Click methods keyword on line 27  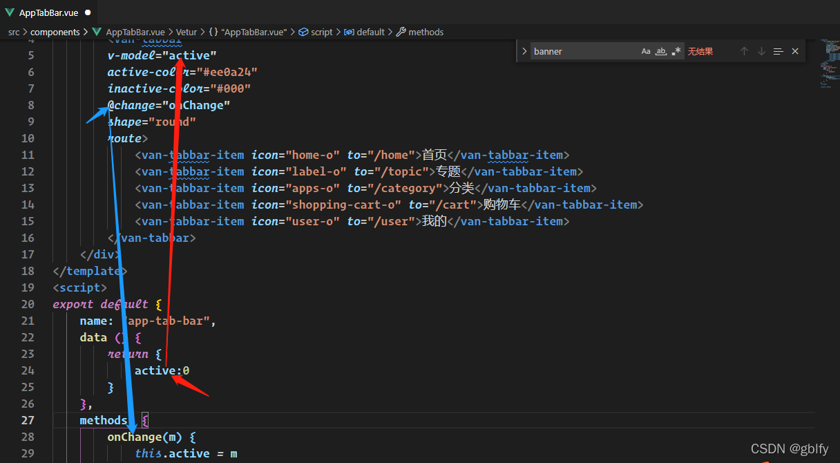tap(104, 420)
